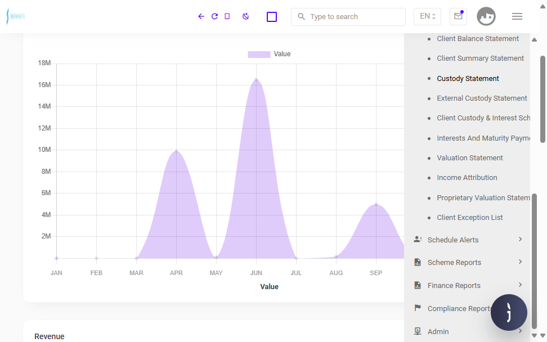This screenshot has width=547, height=342.
Task: Click the APR data point on chart
Action: point(176,151)
